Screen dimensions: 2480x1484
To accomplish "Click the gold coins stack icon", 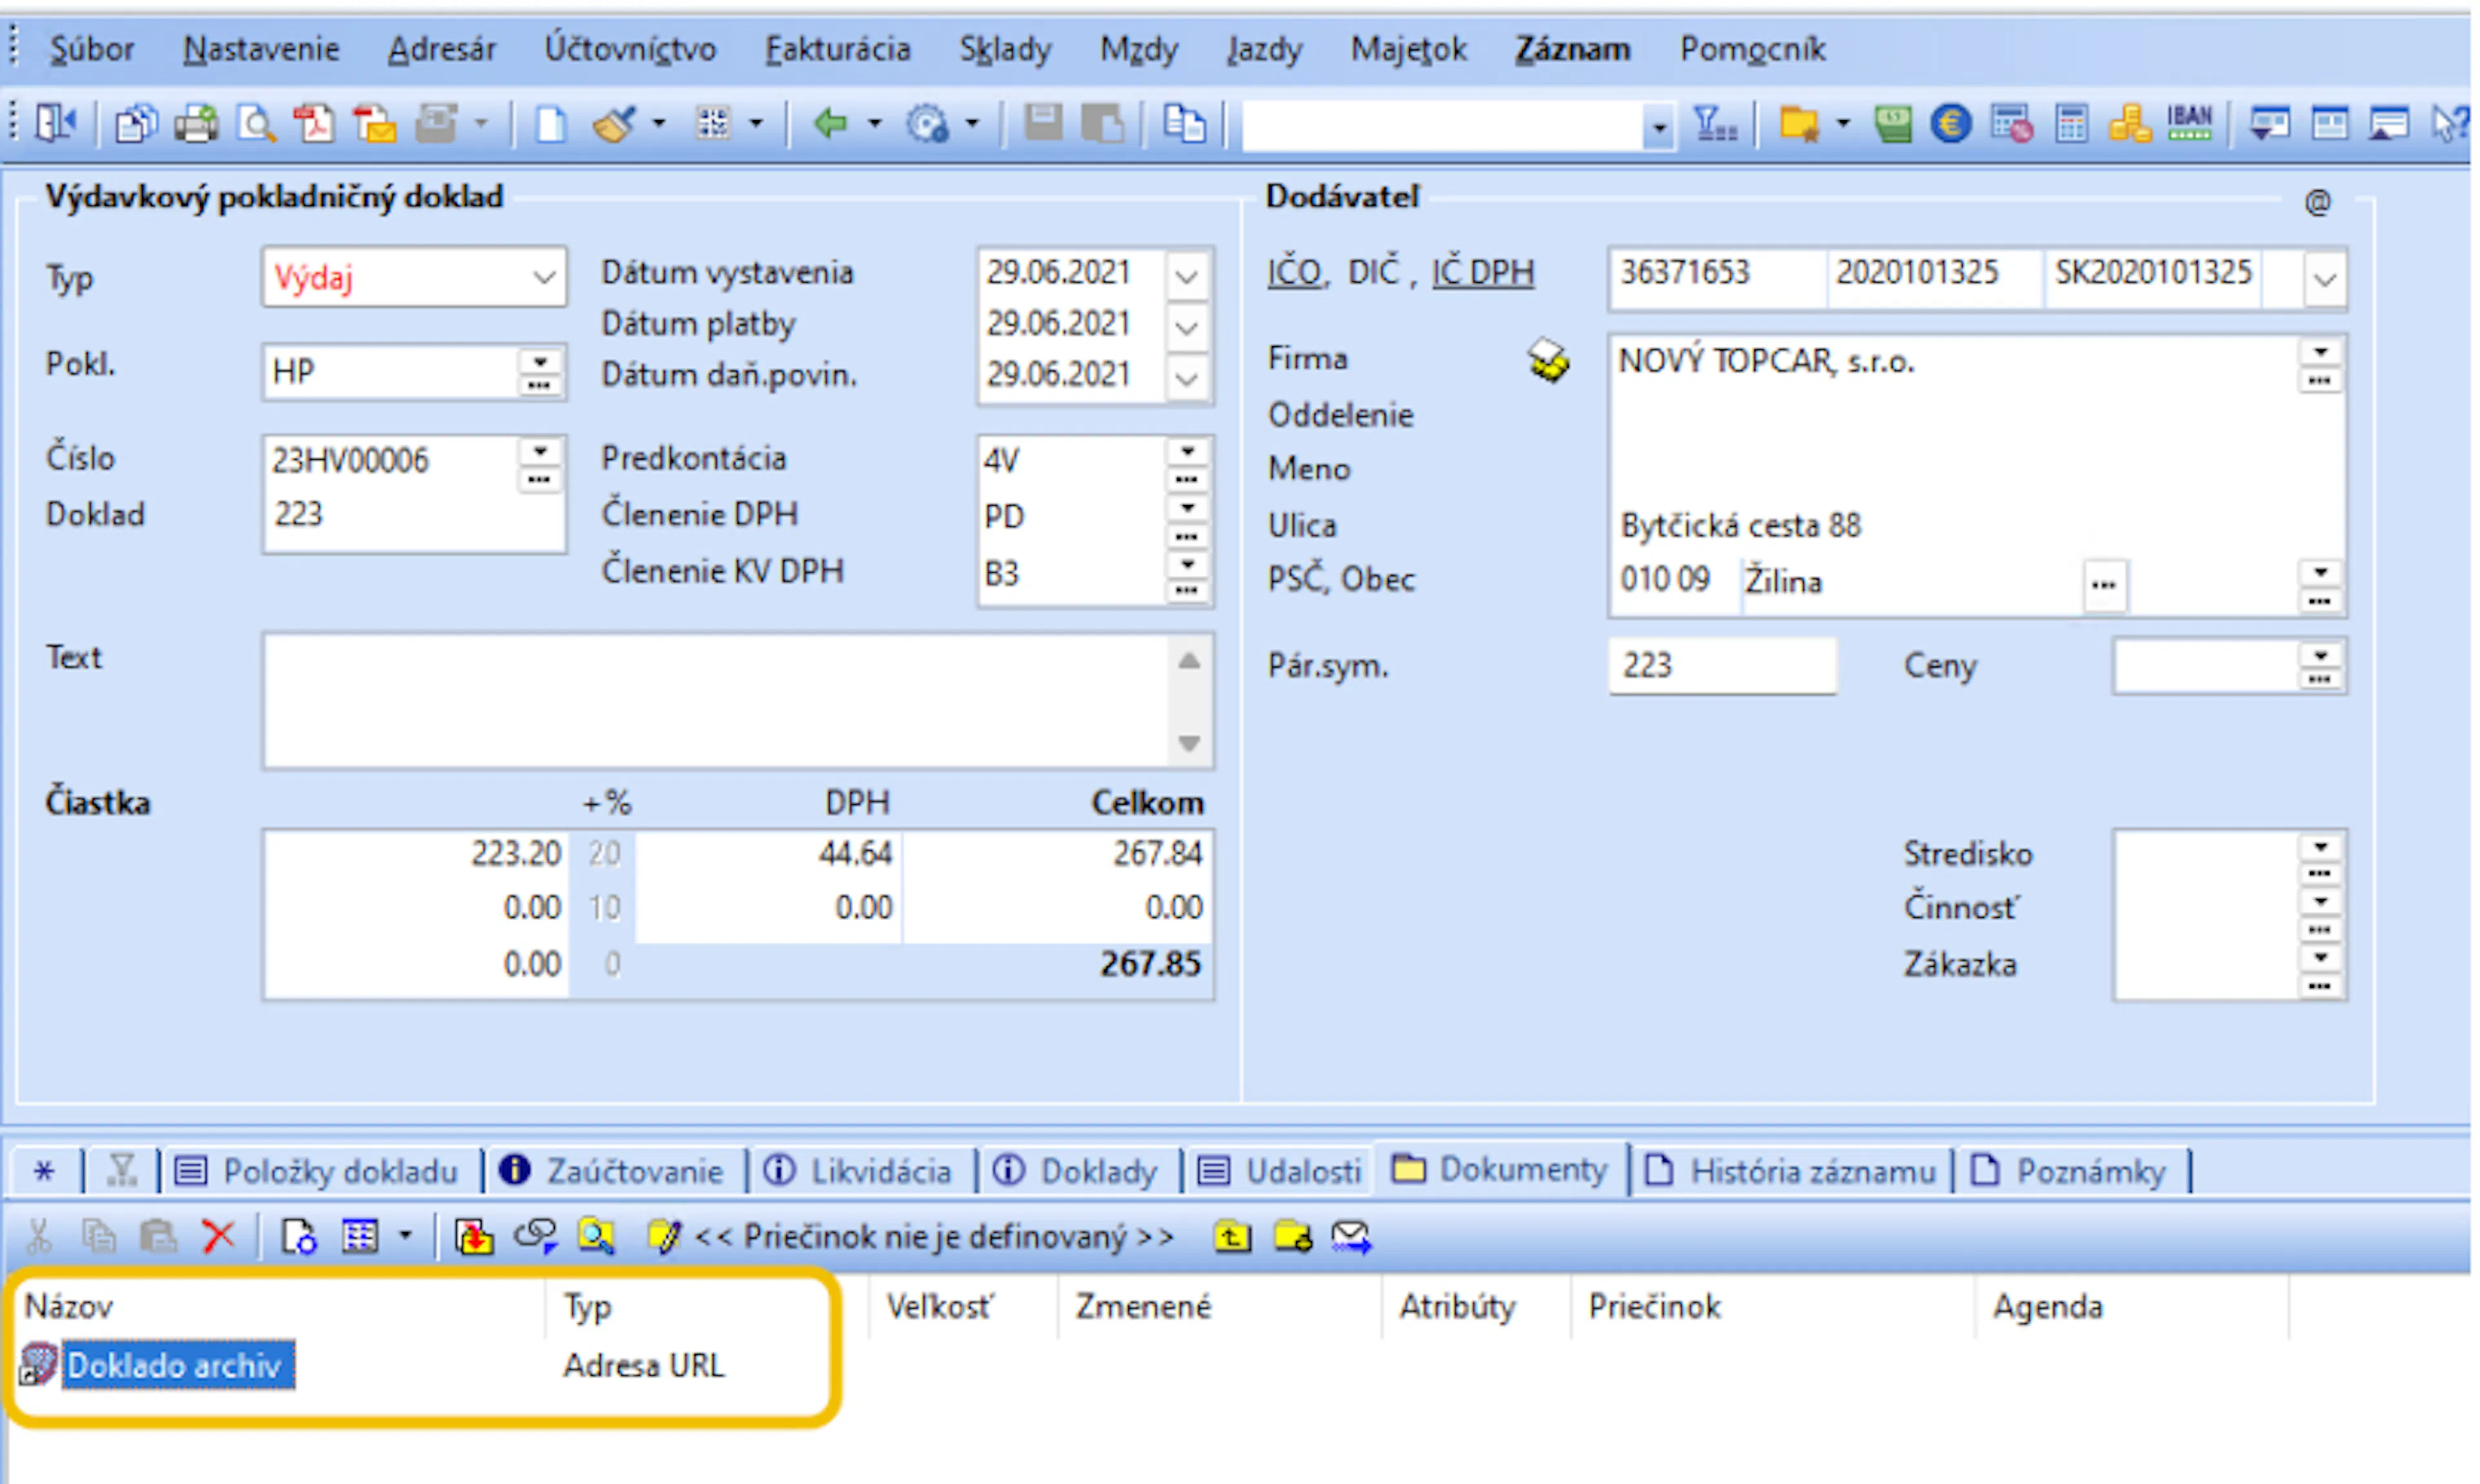I will 2130,125.
